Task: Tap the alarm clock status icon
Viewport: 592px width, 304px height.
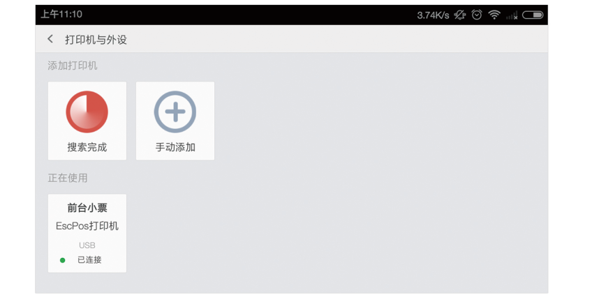Action: (x=477, y=15)
